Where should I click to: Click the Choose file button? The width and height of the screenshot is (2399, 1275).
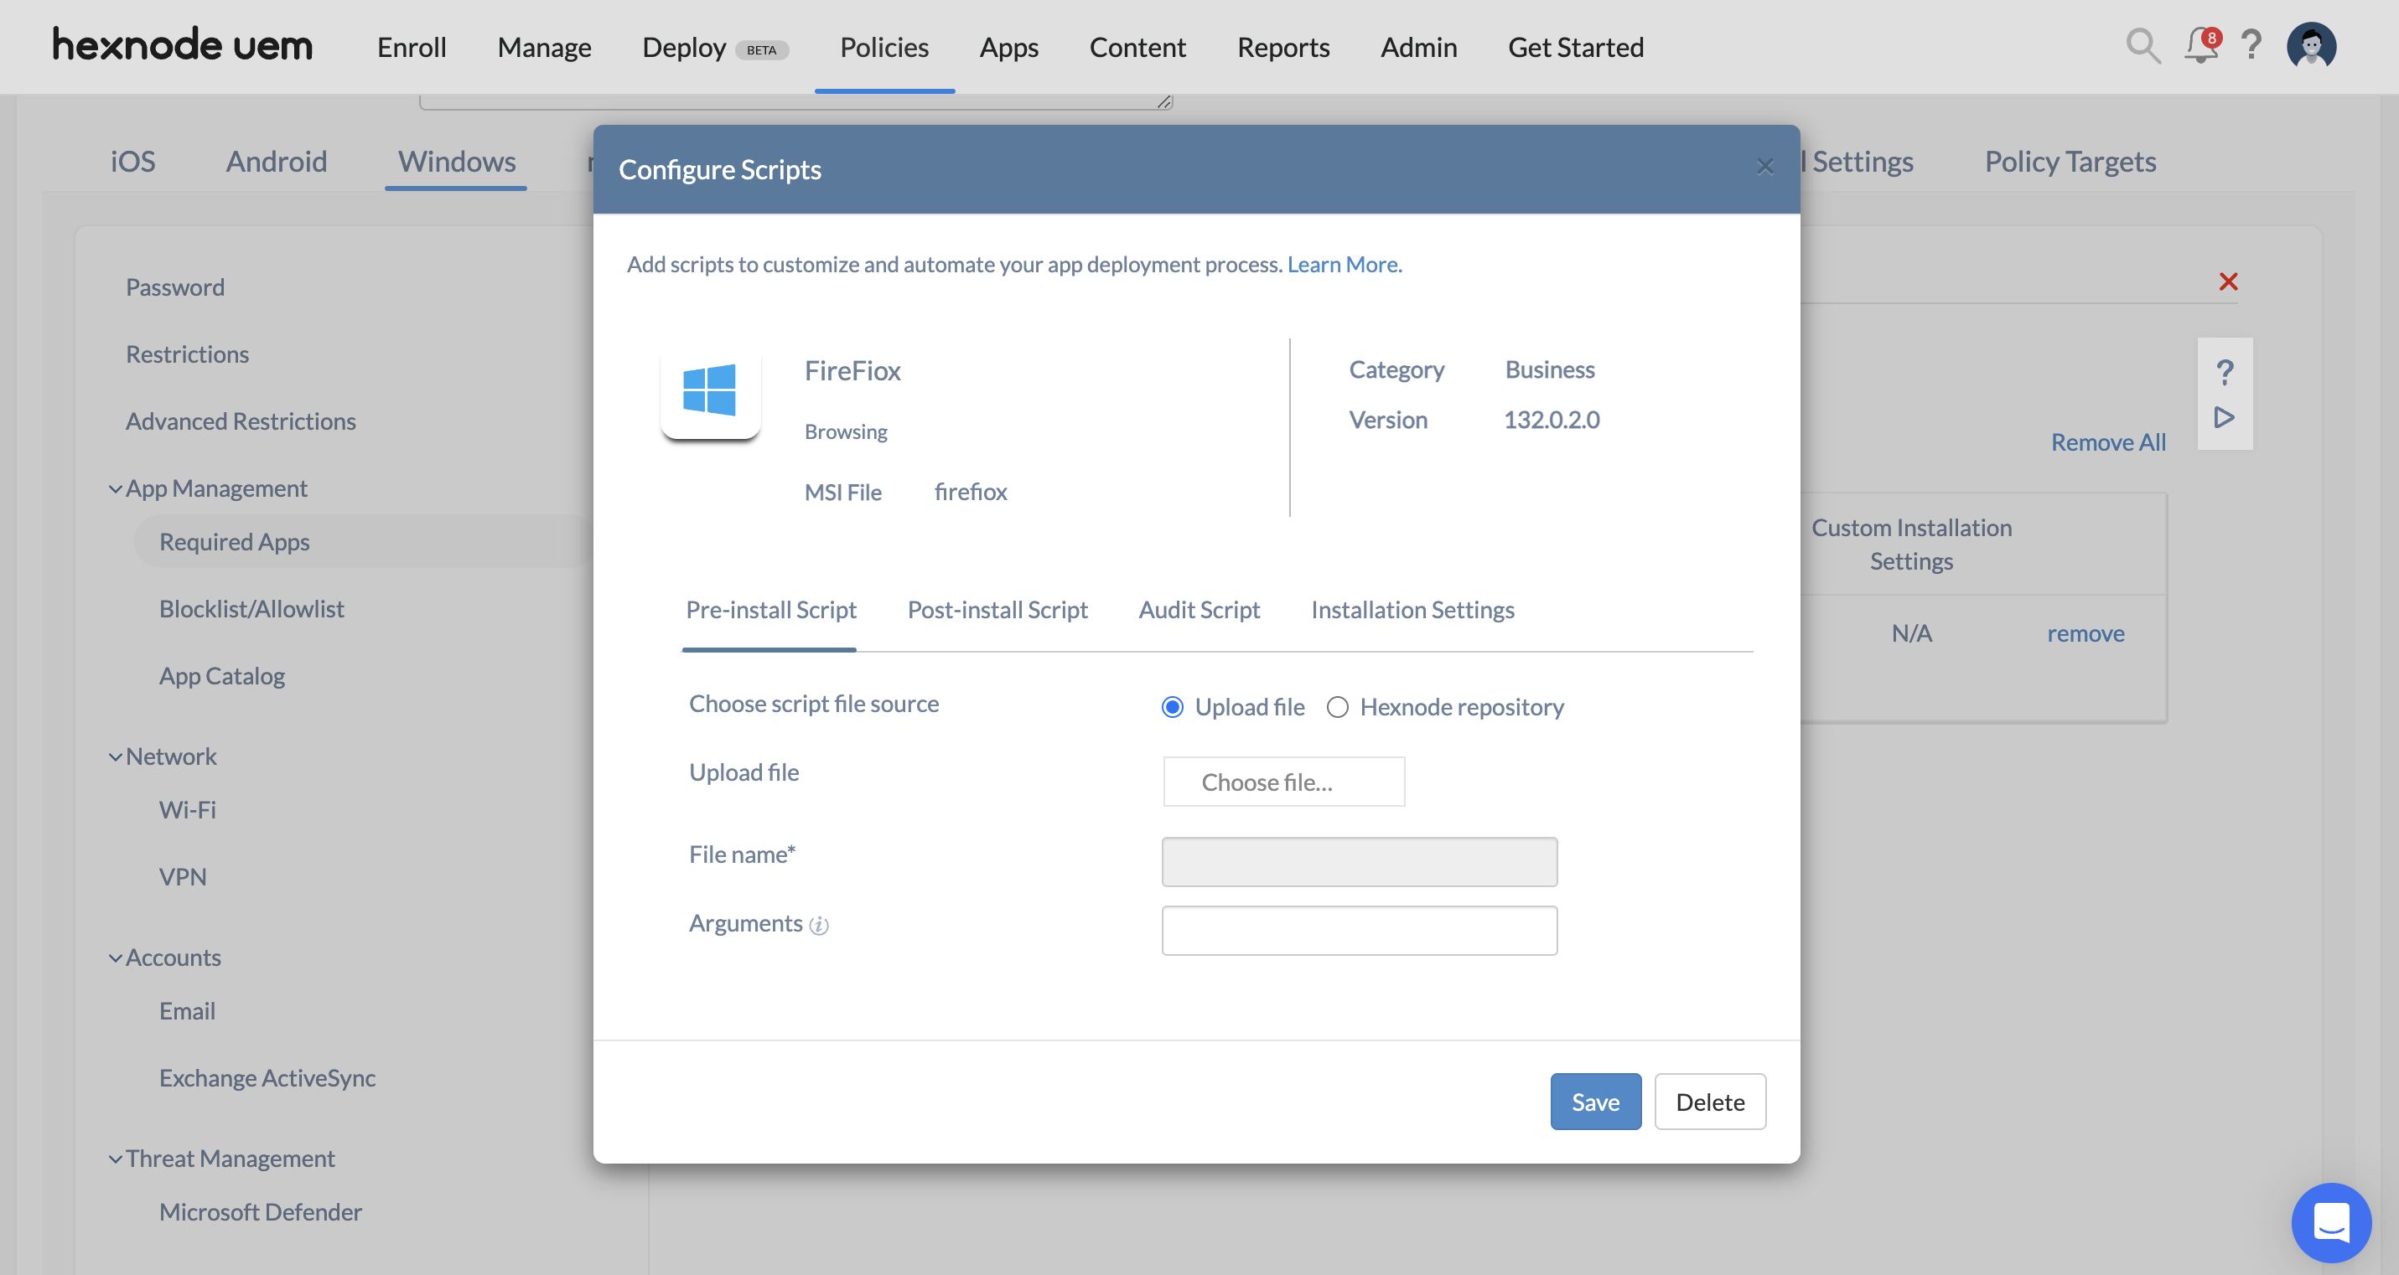(1282, 781)
